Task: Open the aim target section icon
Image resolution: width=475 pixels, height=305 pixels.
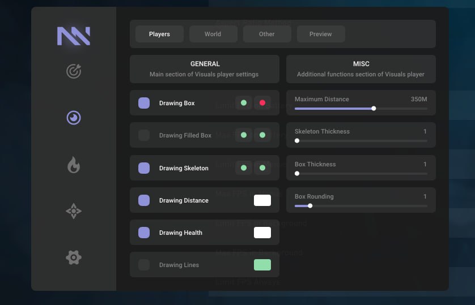Action: pyautogui.click(x=74, y=71)
